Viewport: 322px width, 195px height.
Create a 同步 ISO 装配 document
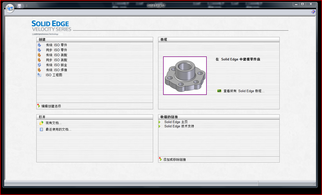tap(57, 60)
